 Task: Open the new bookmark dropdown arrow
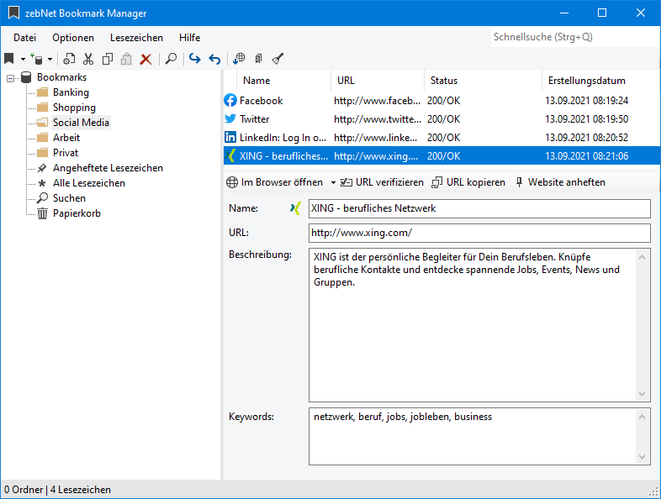click(23, 60)
